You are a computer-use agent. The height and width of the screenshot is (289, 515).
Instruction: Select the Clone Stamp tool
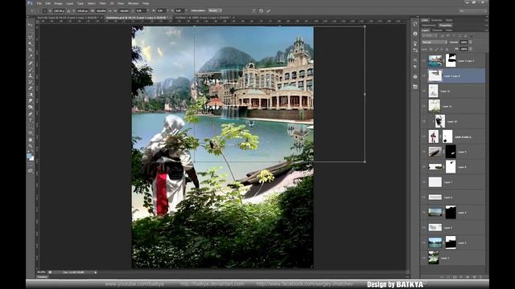click(31, 75)
